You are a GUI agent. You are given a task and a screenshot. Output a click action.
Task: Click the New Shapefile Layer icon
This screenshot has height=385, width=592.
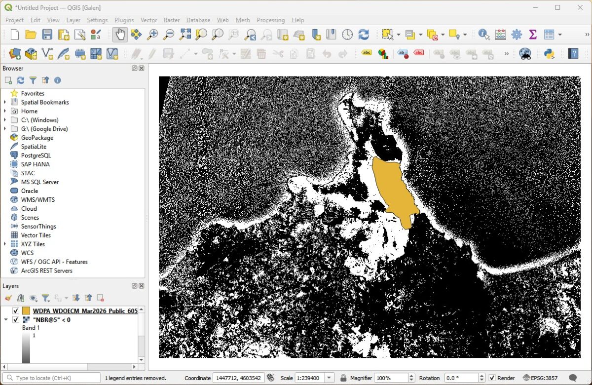47,53
